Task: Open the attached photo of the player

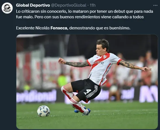Action: coord(87,82)
